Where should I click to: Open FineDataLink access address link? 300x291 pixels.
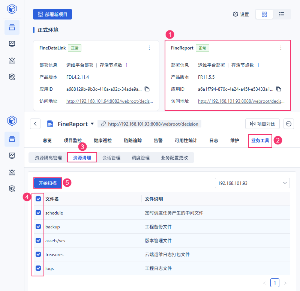pos(109,101)
